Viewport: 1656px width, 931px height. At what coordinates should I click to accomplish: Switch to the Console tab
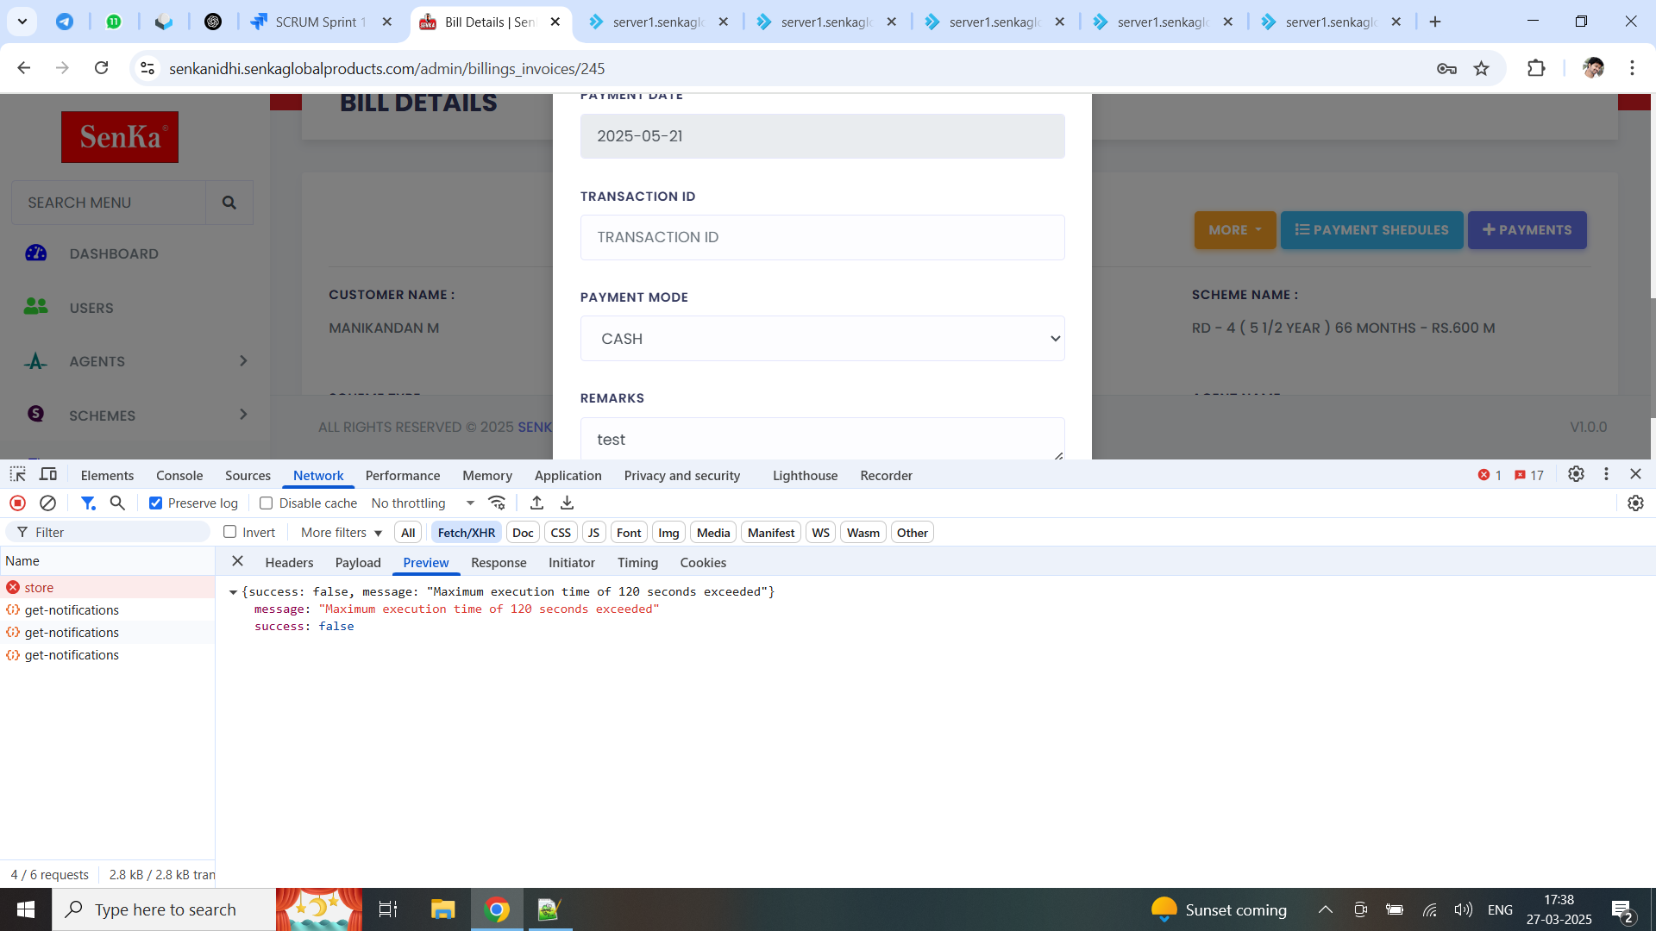(x=179, y=476)
